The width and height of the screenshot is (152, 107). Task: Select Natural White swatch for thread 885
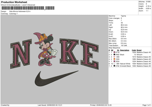pos(114,64)
